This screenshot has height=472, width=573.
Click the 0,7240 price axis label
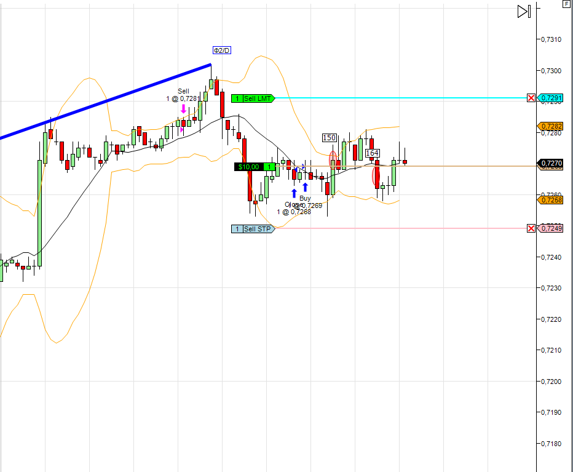coord(551,257)
